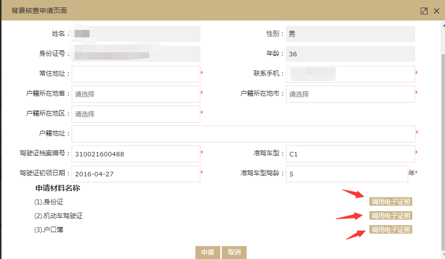Image resolution: width=445 pixels, height=259 pixels.
Task: Click the 身份证号 read-only field
Action: [136, 54]
